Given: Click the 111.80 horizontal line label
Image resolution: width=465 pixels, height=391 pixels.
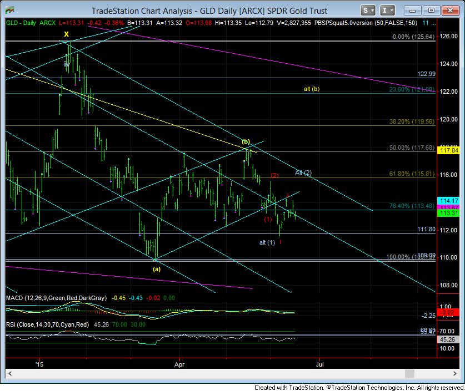Looking at the screenshot, I should 426,229.
